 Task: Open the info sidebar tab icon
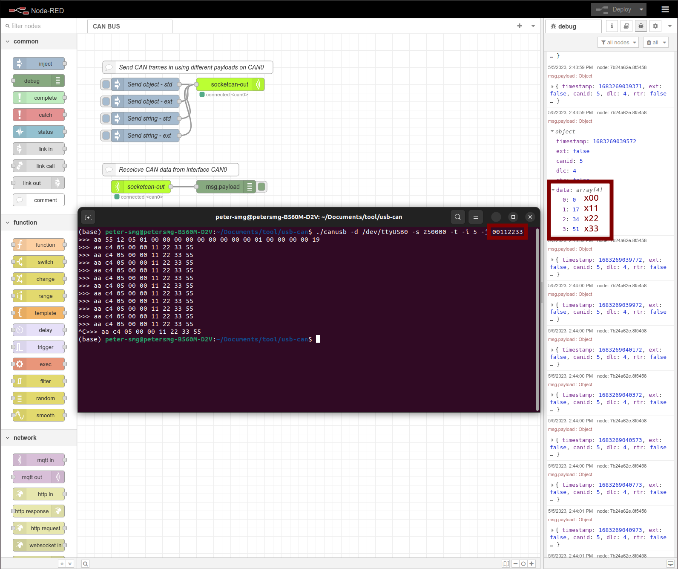612,26
